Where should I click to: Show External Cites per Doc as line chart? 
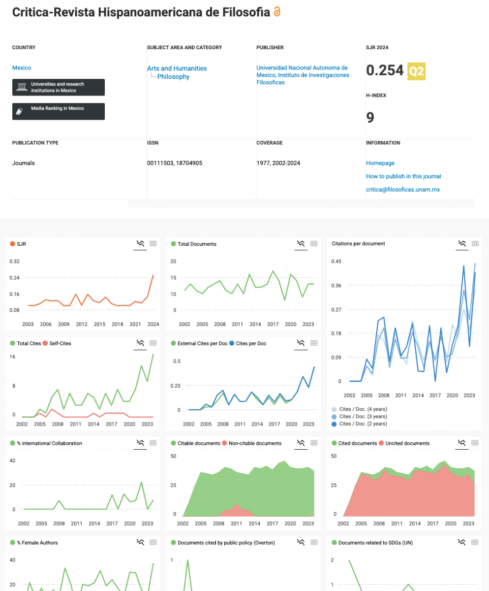point(301,343)
